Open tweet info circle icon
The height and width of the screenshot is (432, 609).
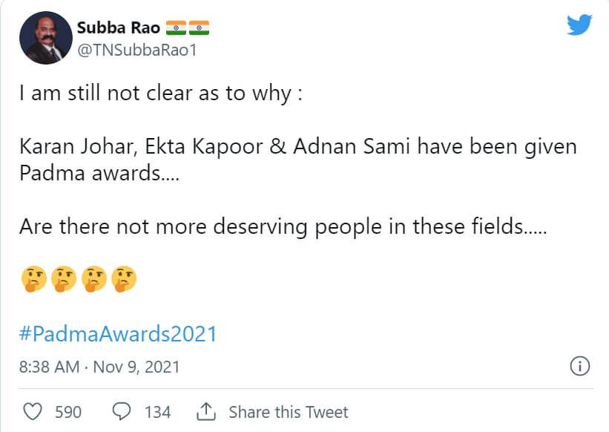coord(579,366)
